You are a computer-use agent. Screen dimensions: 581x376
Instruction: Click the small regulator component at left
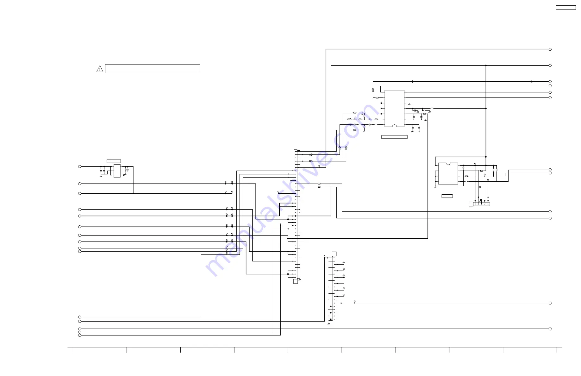[x=117, y=171]
